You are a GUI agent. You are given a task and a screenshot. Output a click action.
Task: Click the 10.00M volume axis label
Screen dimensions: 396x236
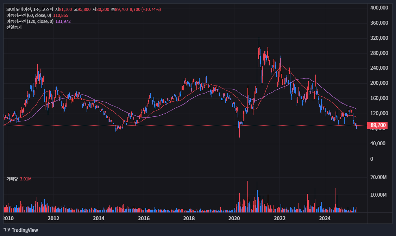(378, 195)
